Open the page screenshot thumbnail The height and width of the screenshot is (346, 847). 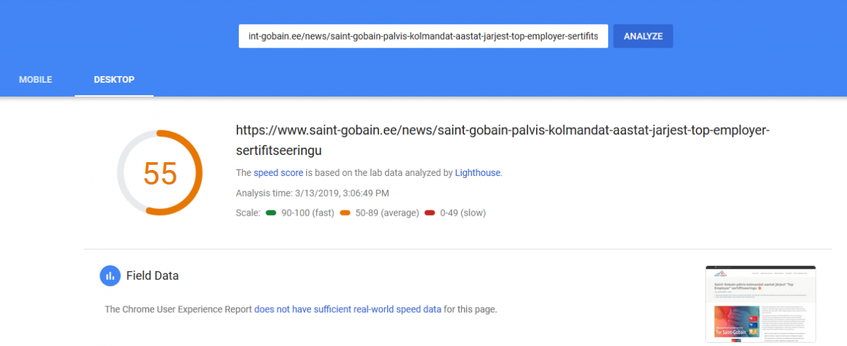760,304
